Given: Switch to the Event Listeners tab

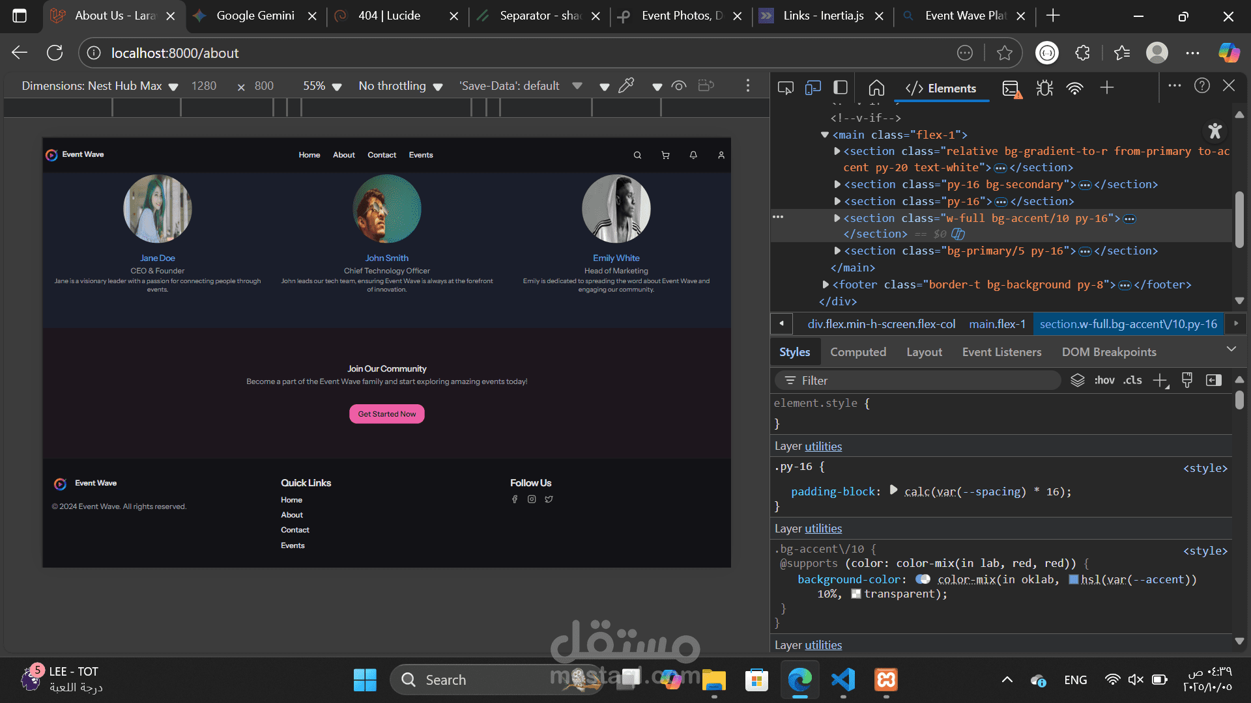Looking at the screenshot, I should coord(1001,352).
